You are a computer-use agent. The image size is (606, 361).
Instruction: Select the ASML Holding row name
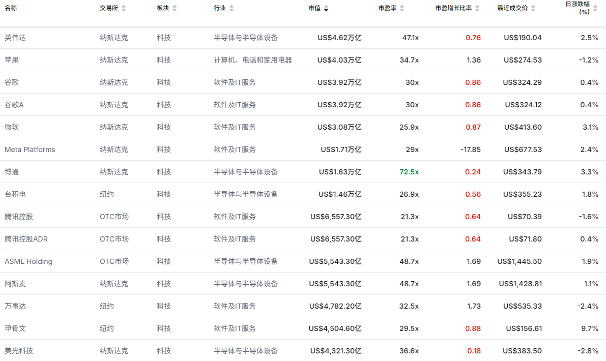point(28,261)
